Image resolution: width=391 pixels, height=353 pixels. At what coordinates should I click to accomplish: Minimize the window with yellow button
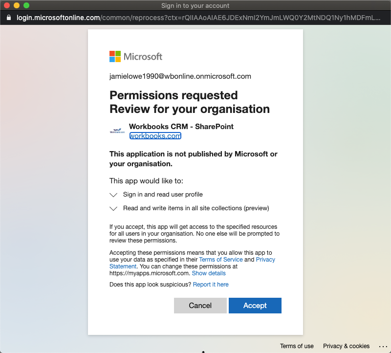coord(17,5)
